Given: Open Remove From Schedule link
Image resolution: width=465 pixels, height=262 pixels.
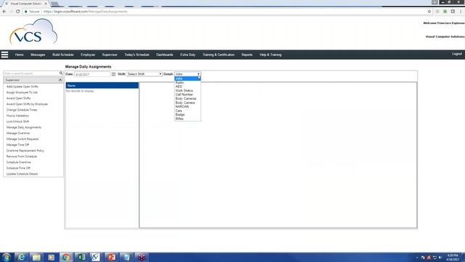Looking at the screenshot, I should coord(22,156).
